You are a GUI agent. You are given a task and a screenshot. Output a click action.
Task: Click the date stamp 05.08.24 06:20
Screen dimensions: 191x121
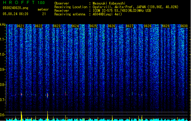pyautogui.click(x=15, y=14)
